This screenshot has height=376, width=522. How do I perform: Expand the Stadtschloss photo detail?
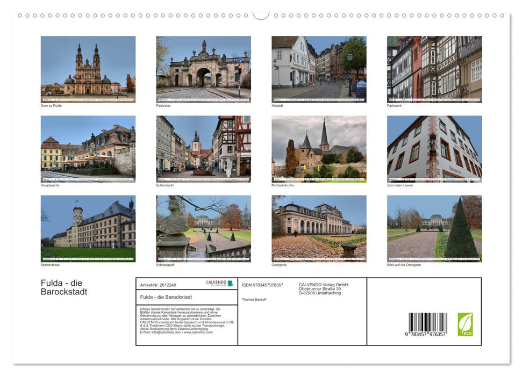point(88,227)
